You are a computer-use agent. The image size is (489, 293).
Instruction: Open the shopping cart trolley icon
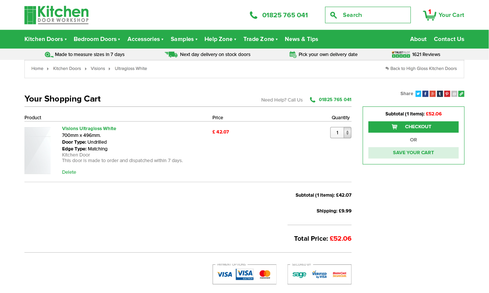(430, 15)
